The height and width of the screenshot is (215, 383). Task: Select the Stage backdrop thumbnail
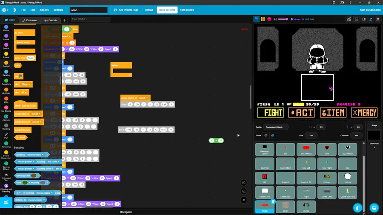pyautogui.click(x=374, y=135)
